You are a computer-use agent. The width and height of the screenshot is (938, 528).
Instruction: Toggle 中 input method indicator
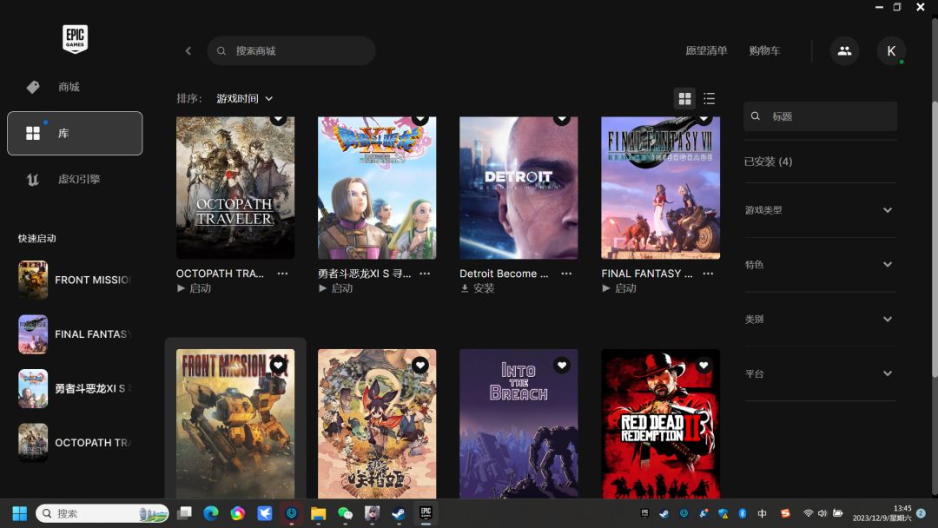coord(763,513)
